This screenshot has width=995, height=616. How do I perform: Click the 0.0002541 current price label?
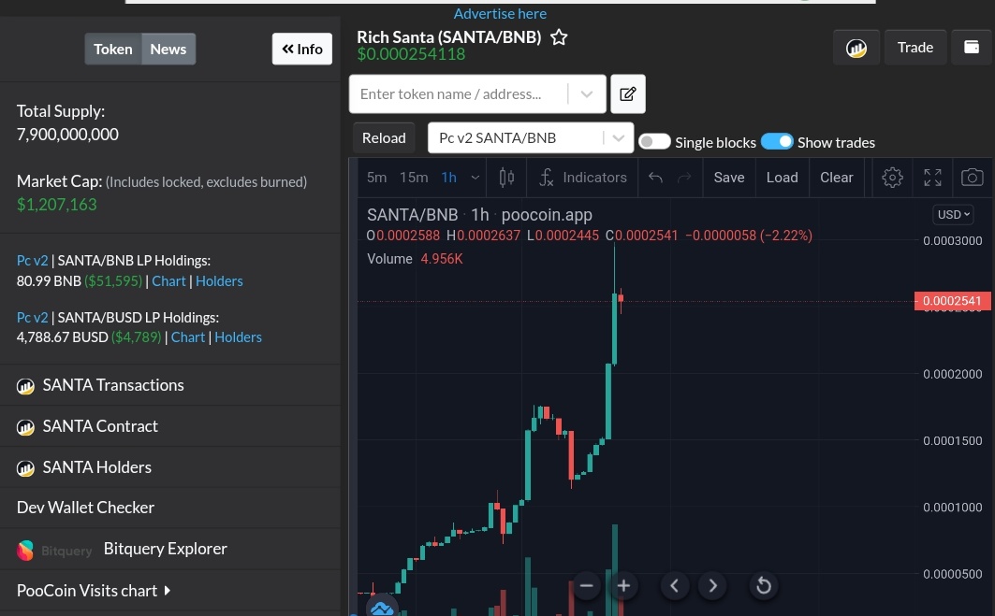pos(952,301)
